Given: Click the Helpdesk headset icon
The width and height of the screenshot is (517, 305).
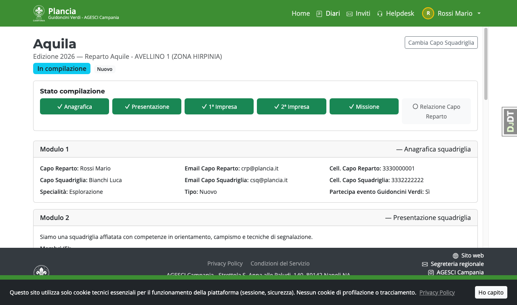Looking at the screenshot, I should tap(380, 14).
